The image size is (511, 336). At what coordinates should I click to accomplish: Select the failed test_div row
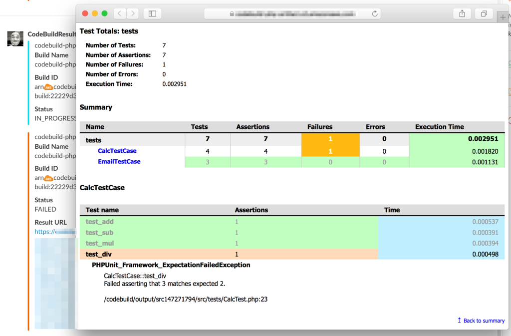pos(292,254)
